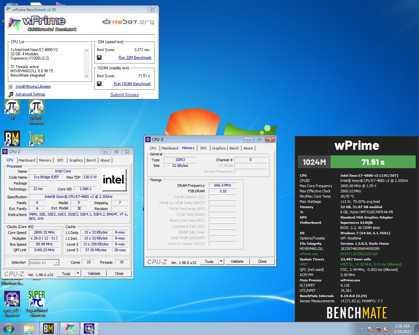This screenshot has width=419, height=335.
Task: Click Close button in Memory CPU-Z window
Action: tap(262, 261)
